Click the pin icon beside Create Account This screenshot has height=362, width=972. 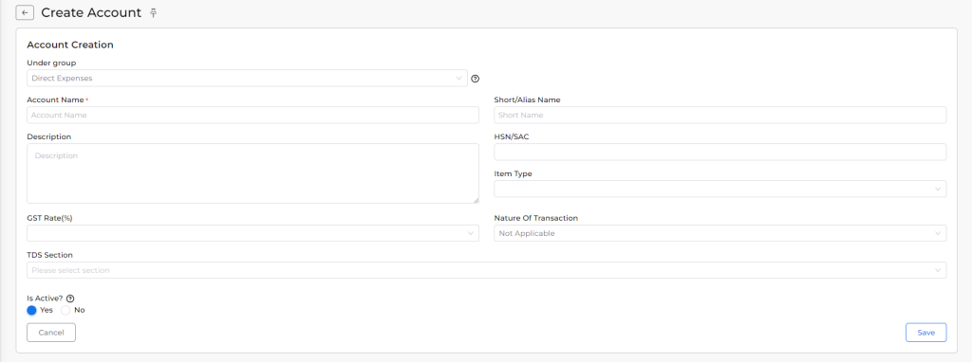pos(153,13)
